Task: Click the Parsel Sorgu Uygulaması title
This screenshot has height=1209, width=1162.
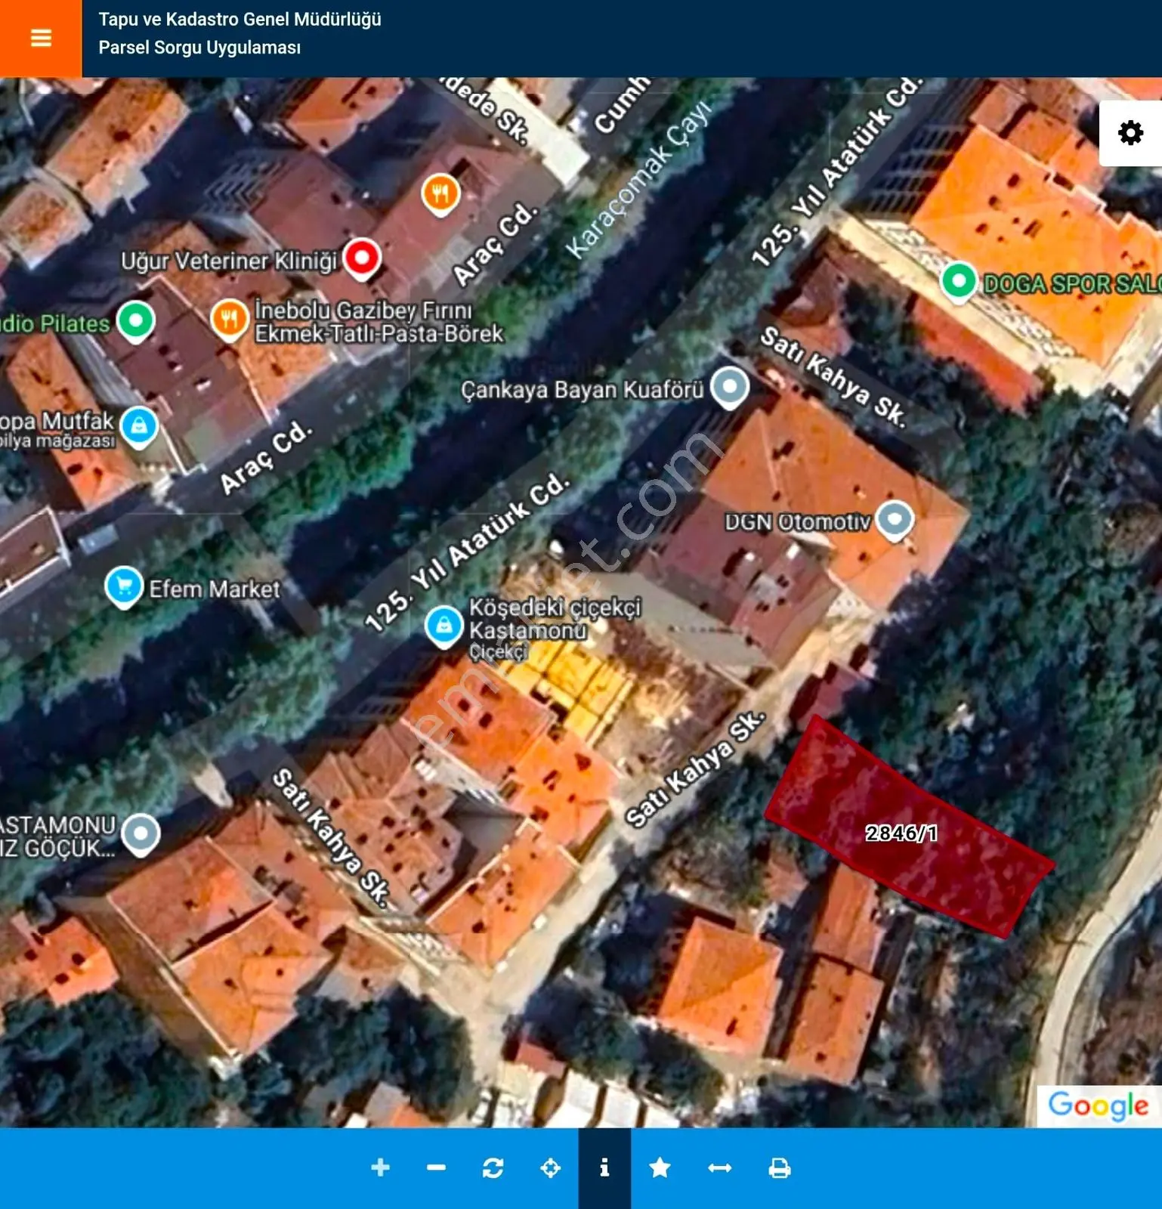Action: (x=199, y=48)
